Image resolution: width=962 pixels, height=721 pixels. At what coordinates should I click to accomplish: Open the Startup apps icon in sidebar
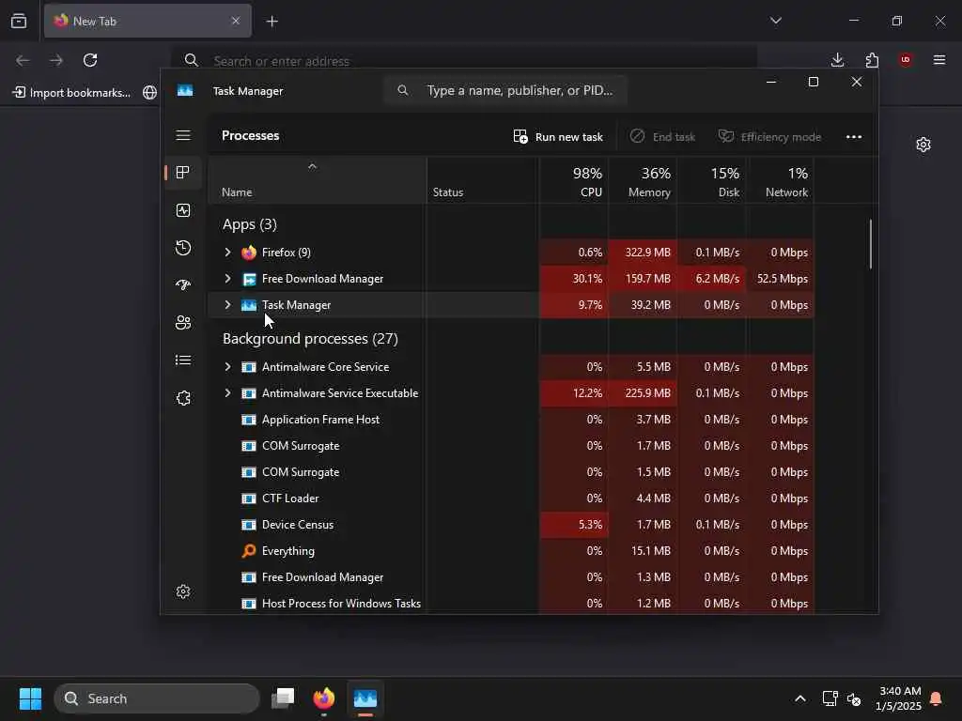183,285
